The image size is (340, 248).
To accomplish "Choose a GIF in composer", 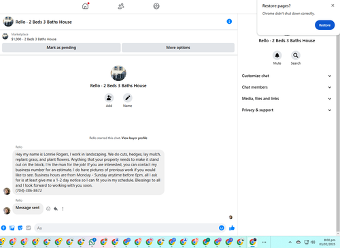I will pyautogui.click(x=29, y=228).
